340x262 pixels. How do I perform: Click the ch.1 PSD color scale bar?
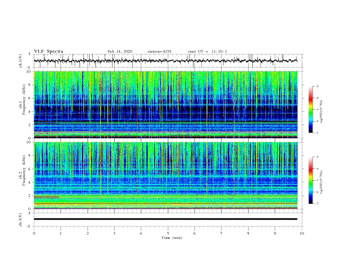tap(311, 109)
